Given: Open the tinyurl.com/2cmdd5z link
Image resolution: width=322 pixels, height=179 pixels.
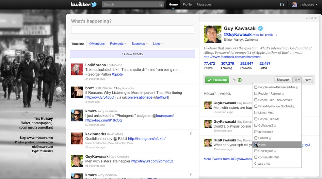Looking at the screenshot, I should pyautogui.click(x=152, y=161).
